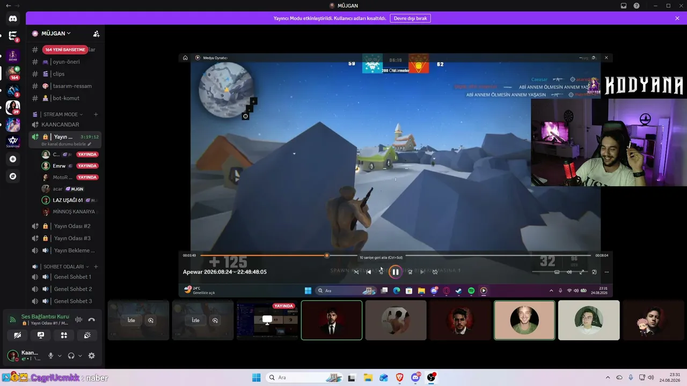Add a channel to the SOHBET ODALARI category
Screen dimensions: 687x386
pyautogui.click(x=96, y=266)
